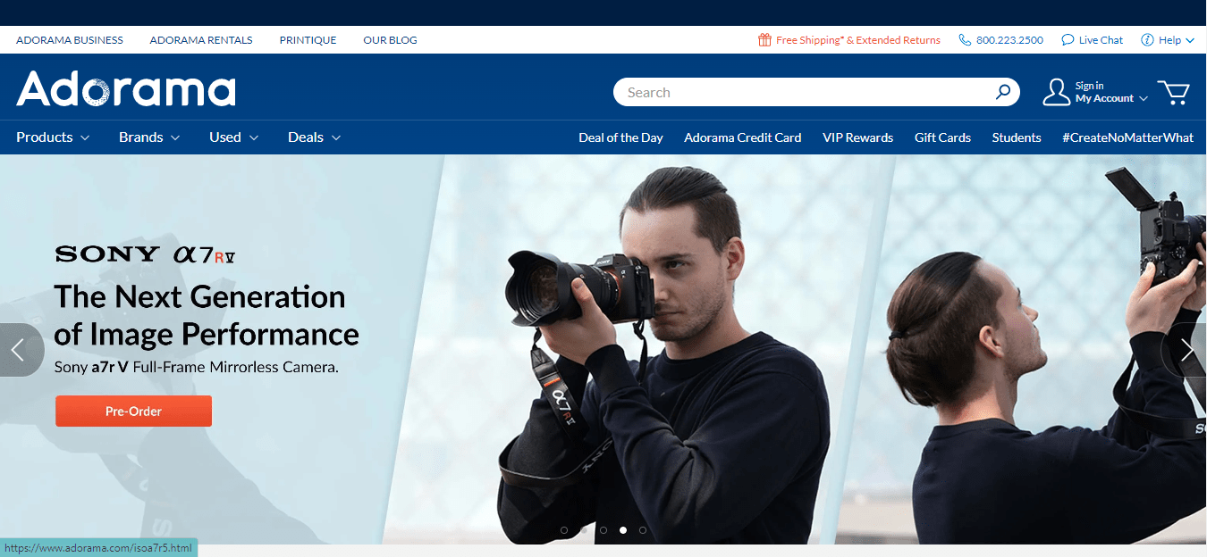
Task: Open Deal of the Day
Action: coord(620,137)
